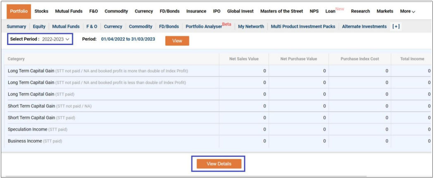
Task: Go to Alternate Investments tab
Action: [364, 26]
